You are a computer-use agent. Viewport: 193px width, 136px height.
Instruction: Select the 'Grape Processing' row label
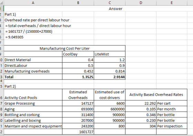click(33, 103)
